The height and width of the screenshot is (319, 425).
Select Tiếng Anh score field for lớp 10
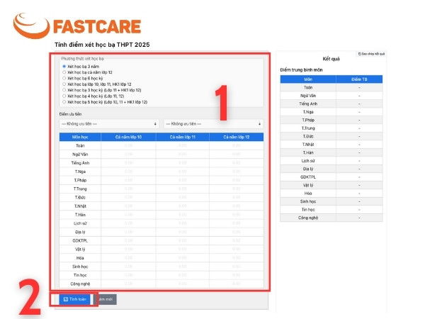(128, 163)
